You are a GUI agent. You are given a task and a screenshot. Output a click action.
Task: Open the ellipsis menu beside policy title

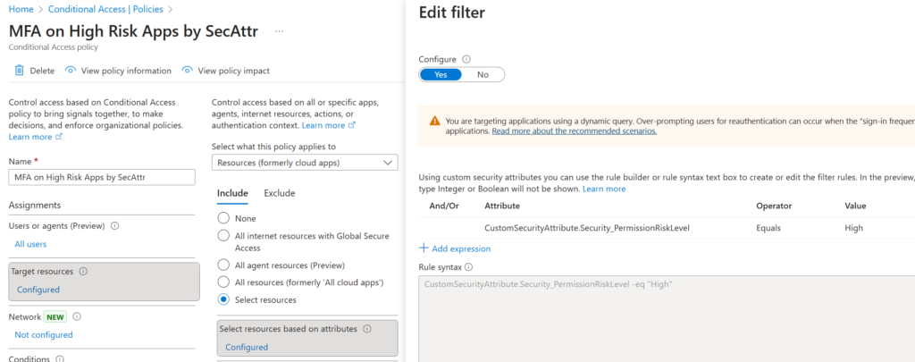[x=280, y=31]
